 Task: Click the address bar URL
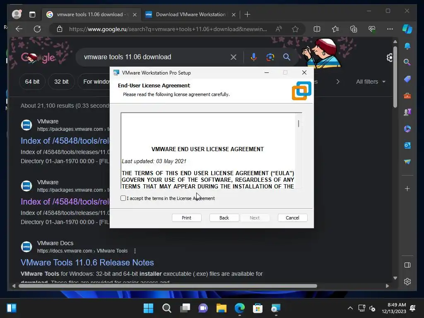click(x=168, y=29)
